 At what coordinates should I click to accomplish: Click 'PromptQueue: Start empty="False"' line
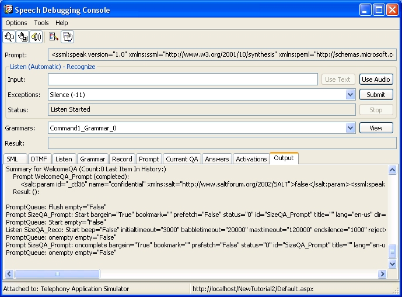[56, 222]
